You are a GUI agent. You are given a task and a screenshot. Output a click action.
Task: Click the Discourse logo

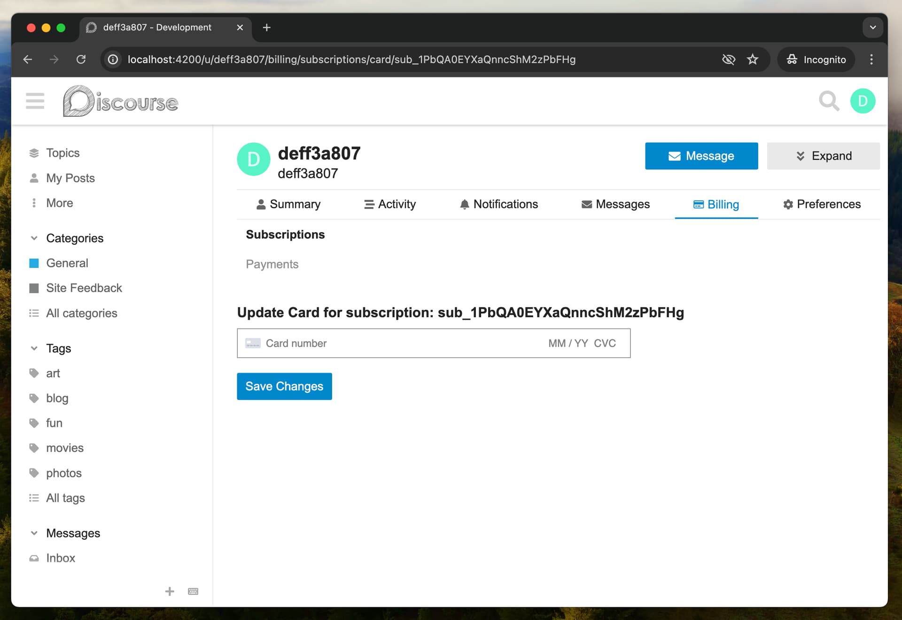[121, 101]
